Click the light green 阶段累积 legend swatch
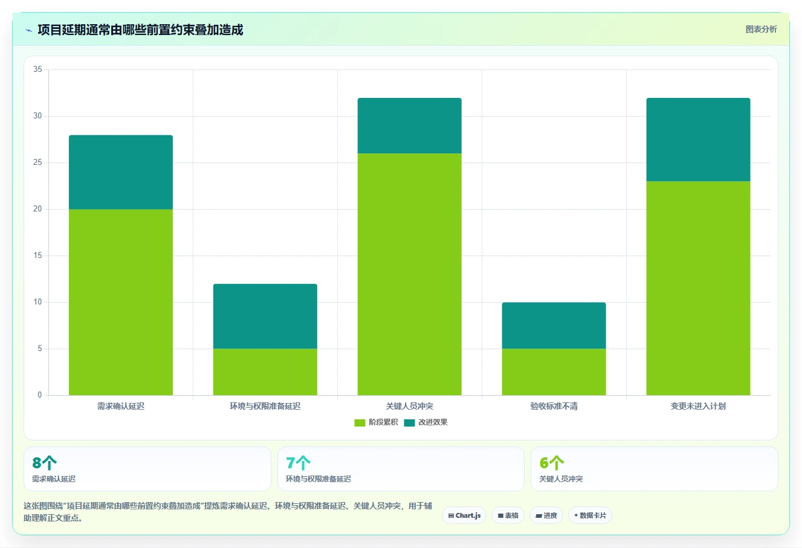 [360, 422]
